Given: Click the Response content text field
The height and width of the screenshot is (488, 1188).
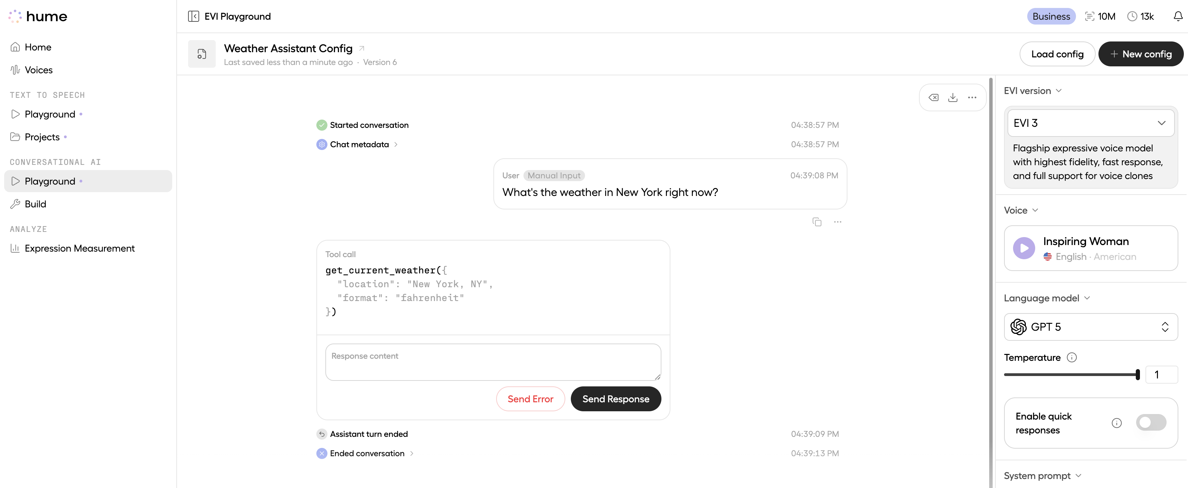Looking at the screenshot, I should 493,362.
